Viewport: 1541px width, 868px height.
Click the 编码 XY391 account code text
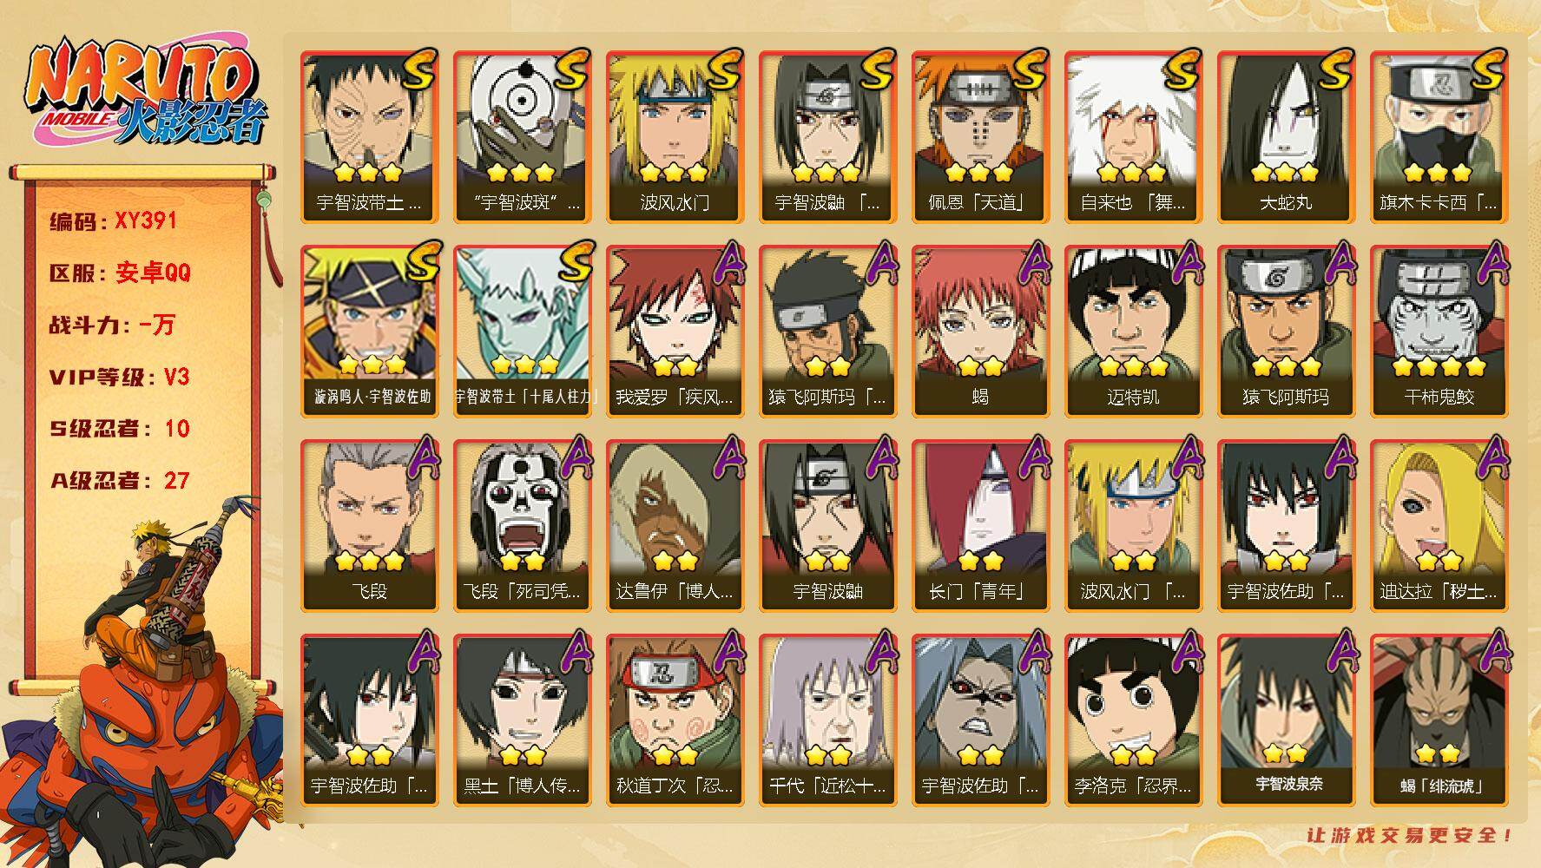click(x=113, y=221)
